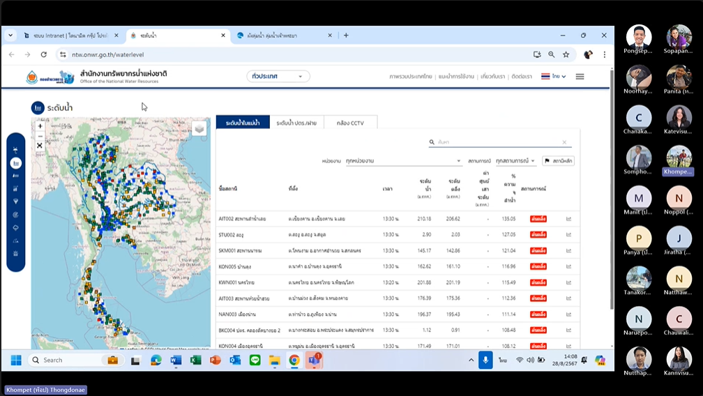Select the hill-shaped sidebar icon

coord(15,241)
